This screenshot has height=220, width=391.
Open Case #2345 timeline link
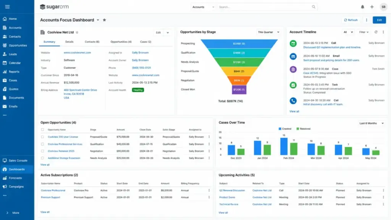tap(311, 73)
